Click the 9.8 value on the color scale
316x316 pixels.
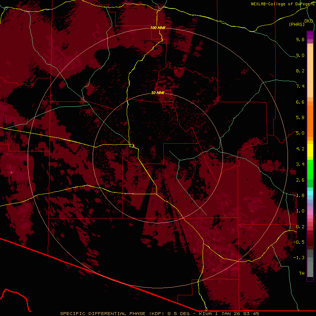coord(300,39)
